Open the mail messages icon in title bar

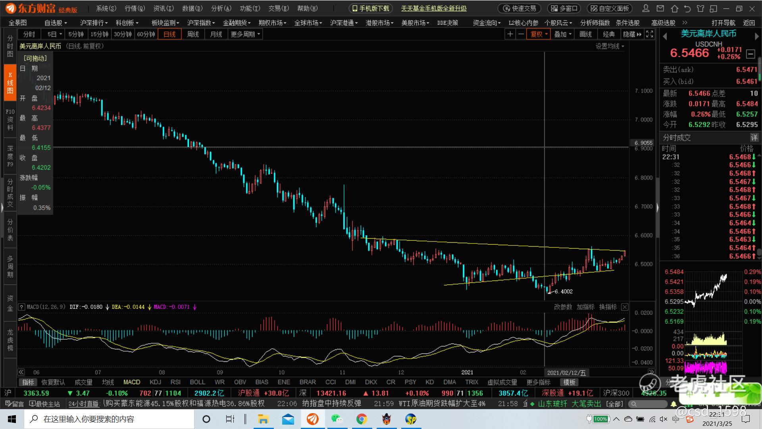point(660,8)
